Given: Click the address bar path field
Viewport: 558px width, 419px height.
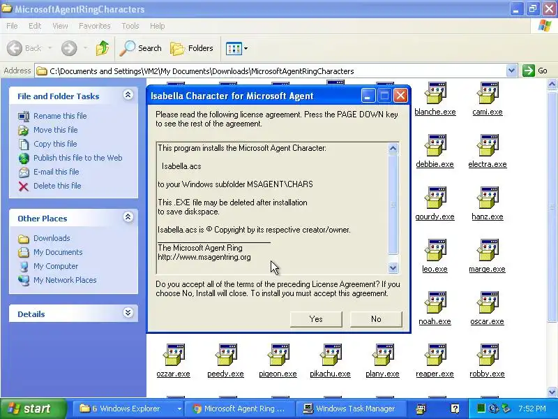Looking at the screenshot, I should click(271, 71).
